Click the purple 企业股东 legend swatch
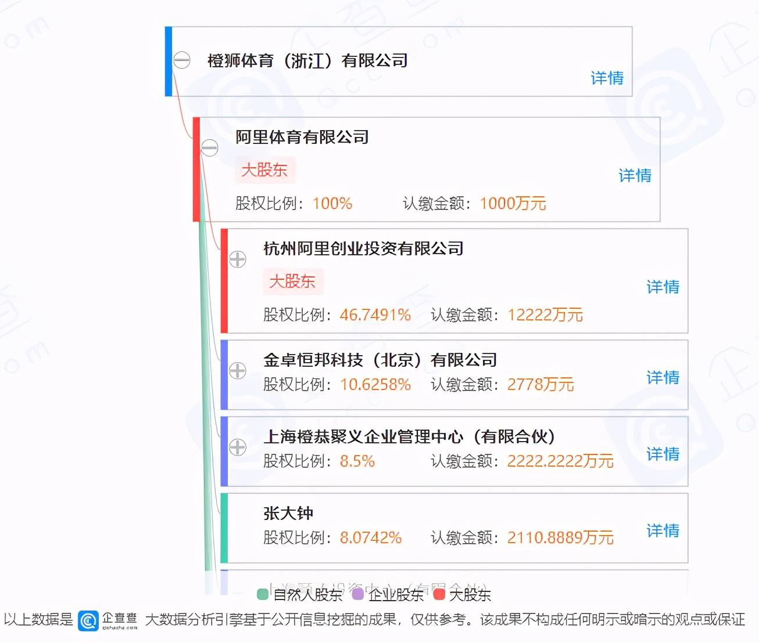The image size is (759, 643). coord(357,594)
